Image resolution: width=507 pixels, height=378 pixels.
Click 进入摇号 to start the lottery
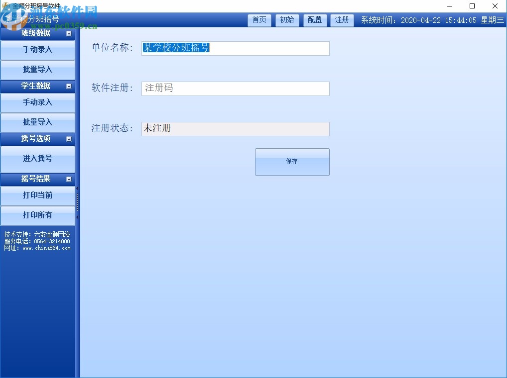coord(37,158)
